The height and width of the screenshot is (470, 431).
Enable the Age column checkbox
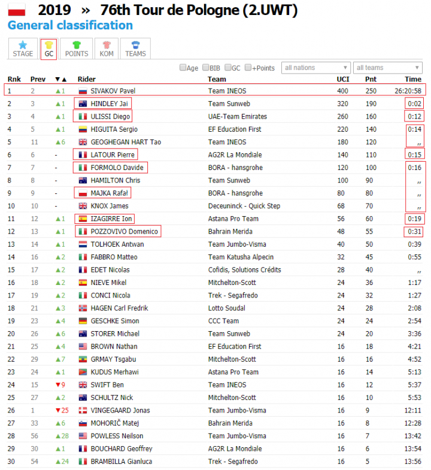183,68
